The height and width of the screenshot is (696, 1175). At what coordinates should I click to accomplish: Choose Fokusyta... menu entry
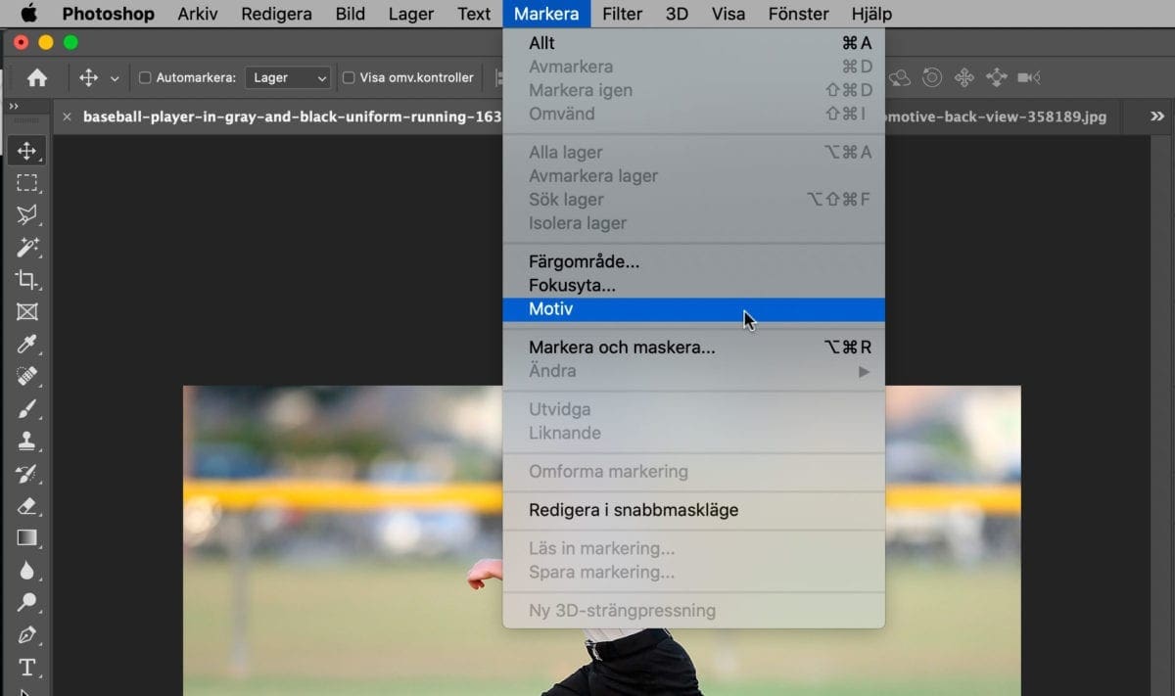[693, 286]
